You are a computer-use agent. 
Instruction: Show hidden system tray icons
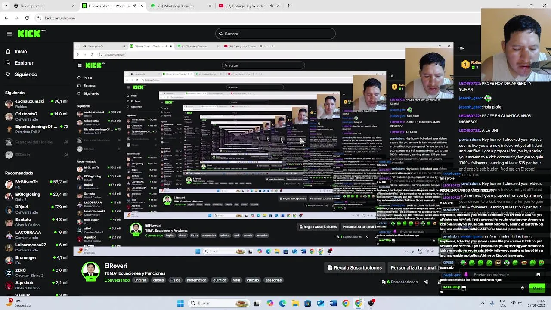(482, 303)
